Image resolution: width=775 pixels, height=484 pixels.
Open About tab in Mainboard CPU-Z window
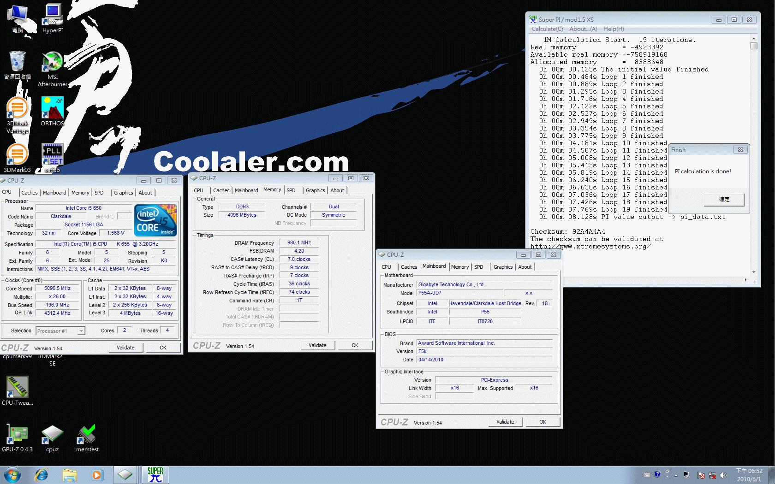(525, 267)
